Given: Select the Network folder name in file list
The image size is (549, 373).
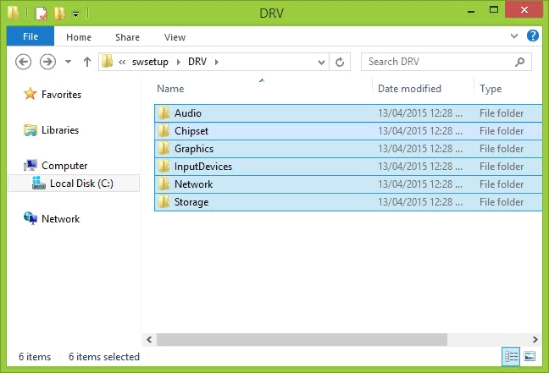Looking at the screenshot, I should [x=194, y=184].
